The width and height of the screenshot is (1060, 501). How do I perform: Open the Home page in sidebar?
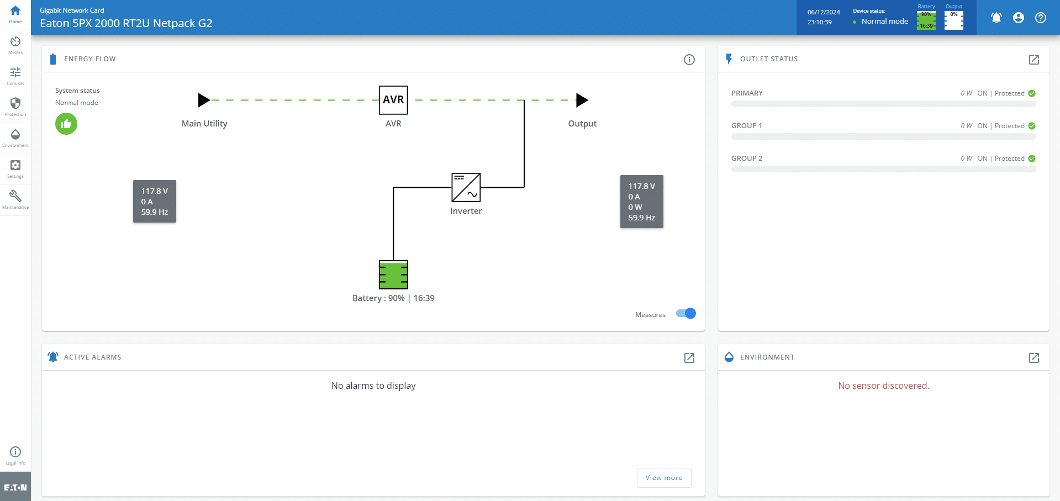click(x=15, y=15)
